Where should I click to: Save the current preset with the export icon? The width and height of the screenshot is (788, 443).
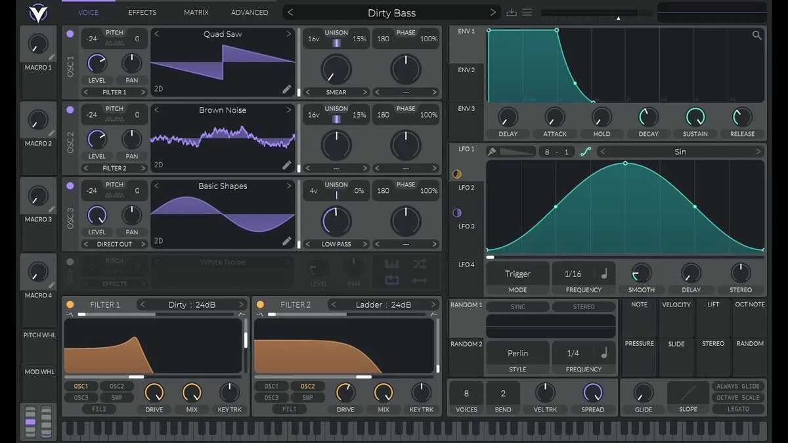coord(512,12)
